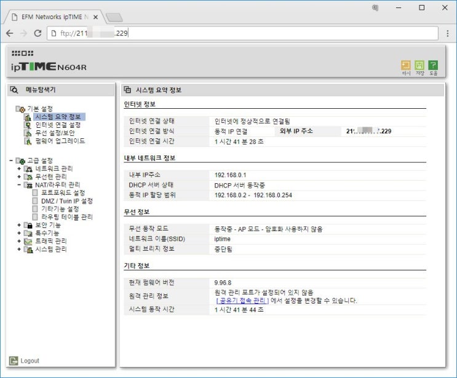
Task: Click the 무선 설정/보안 wireless icon
Action: (x=28, y=133)
